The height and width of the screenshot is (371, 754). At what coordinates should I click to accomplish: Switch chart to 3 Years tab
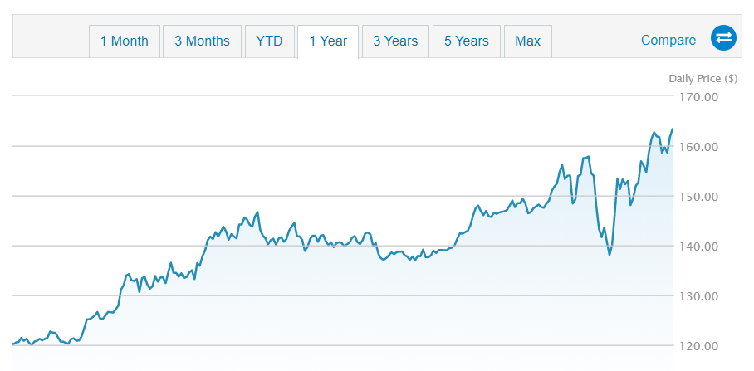point(395,41)
